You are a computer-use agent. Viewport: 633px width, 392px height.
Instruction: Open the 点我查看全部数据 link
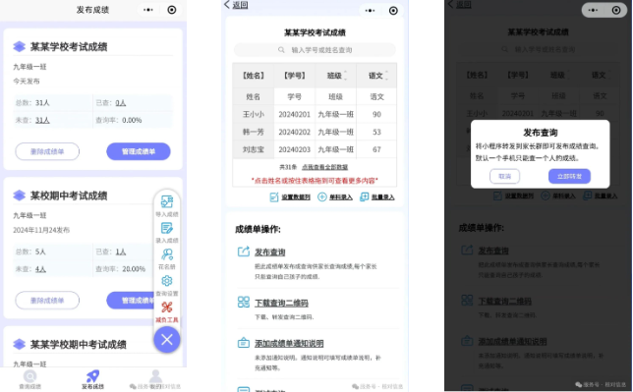point(324,167)
